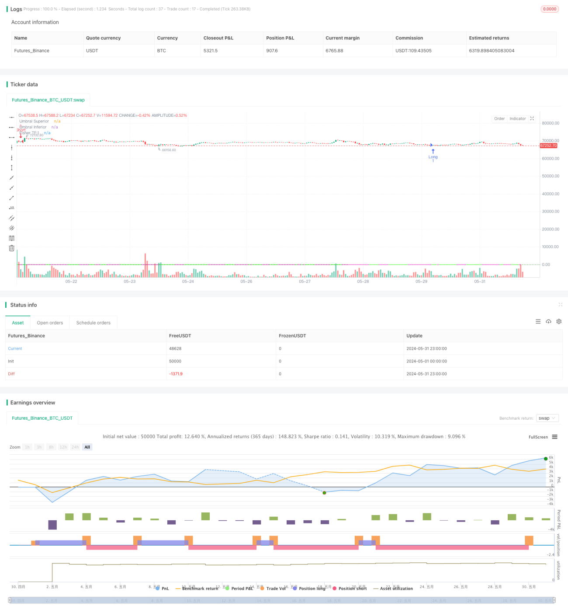Click the Current link in asset table
Screen dimensions: 568x613
point(15,348)
